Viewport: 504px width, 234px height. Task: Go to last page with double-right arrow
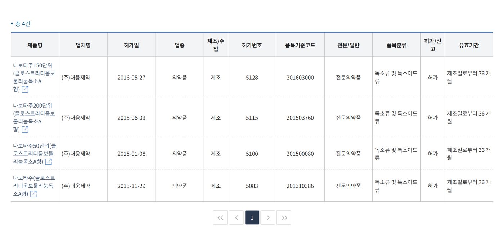pos(284,217)
